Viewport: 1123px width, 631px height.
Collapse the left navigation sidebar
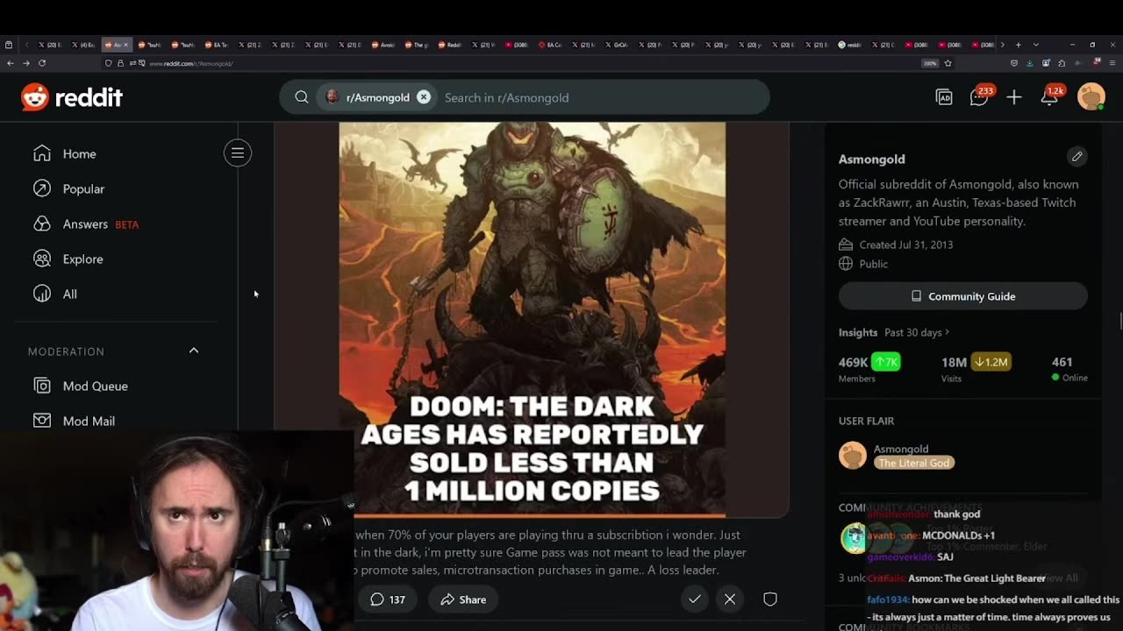[x=238, y=153]
